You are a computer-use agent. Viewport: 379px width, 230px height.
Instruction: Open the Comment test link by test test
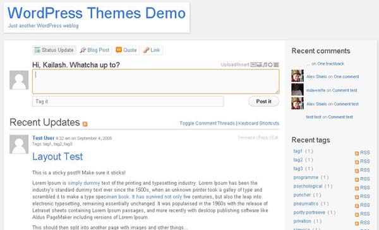[x=340, y=117]
